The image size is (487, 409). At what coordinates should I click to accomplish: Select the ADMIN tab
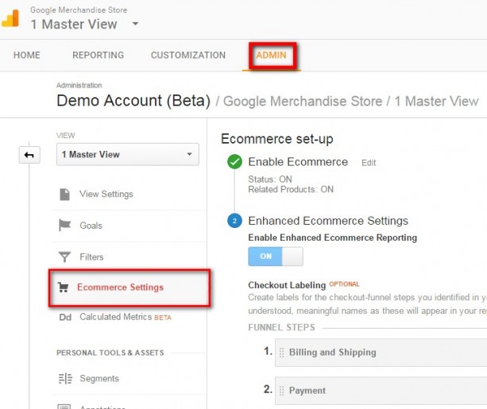coord(271,56)
